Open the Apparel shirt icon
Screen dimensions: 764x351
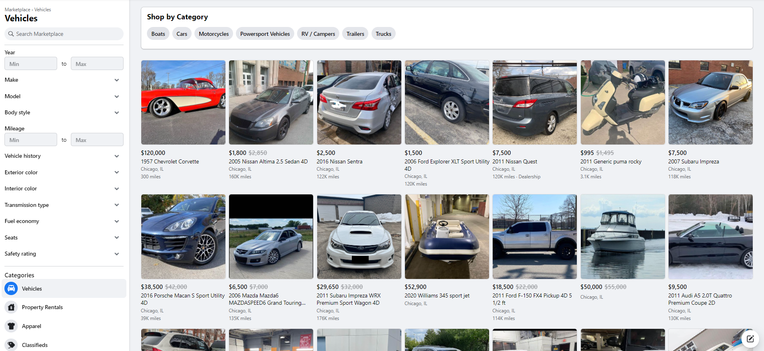pyautogui.click(x=11, y=326)
